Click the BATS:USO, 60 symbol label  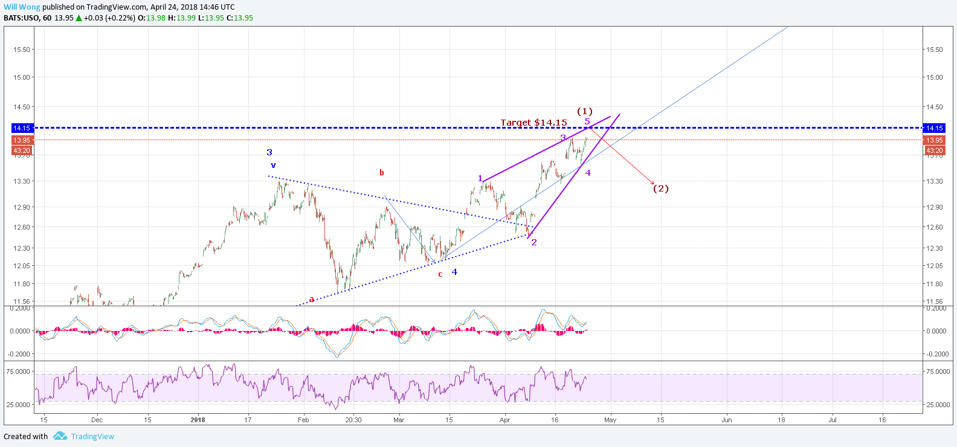click(x=27, y=18)
